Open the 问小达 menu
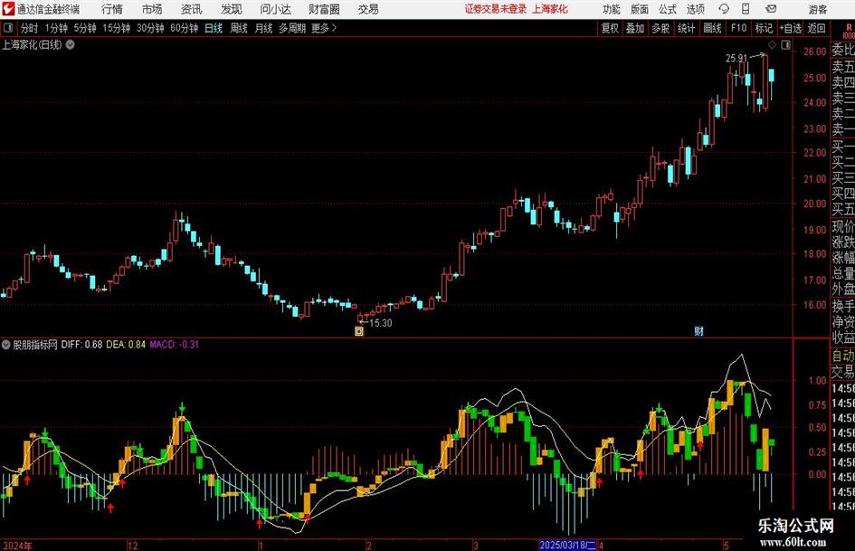Image resolution: width=855 pixels, height=551 pixels. pos(275,9)
